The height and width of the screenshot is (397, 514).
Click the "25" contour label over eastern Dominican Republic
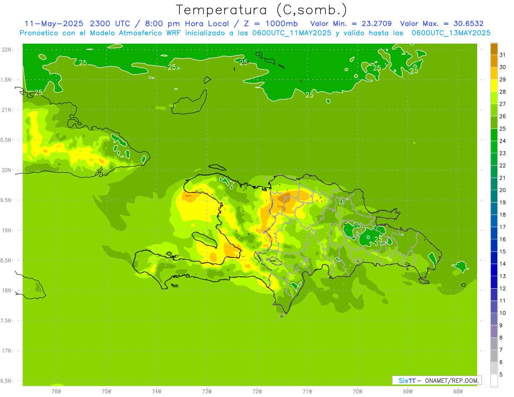(378, 239)
